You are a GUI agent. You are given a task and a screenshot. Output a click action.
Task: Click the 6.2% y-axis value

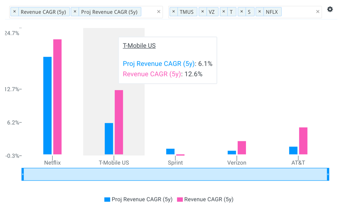click(13, 123)
